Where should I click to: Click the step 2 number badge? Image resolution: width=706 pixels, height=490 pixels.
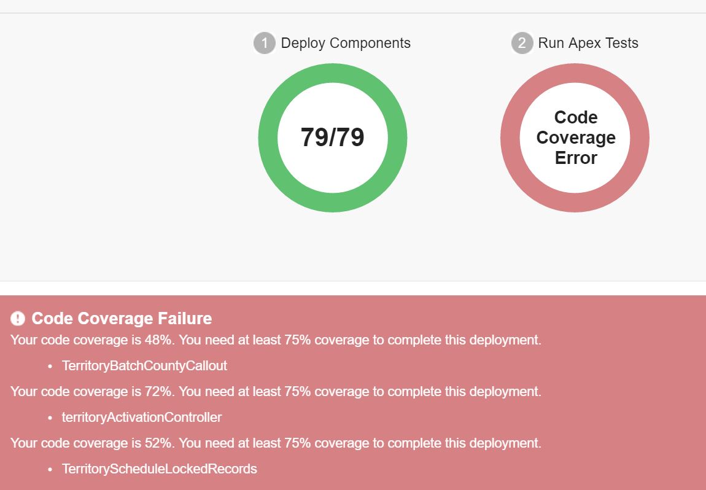(522, 43)
